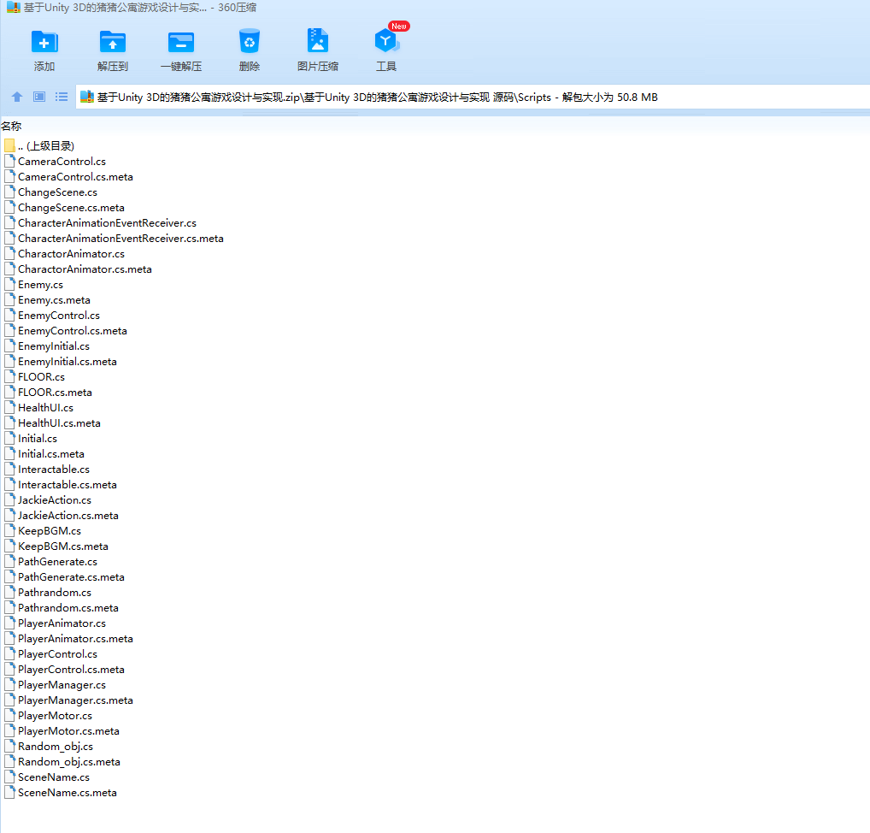Select the file name CameraControl.cs.meta

coord(75,176)
